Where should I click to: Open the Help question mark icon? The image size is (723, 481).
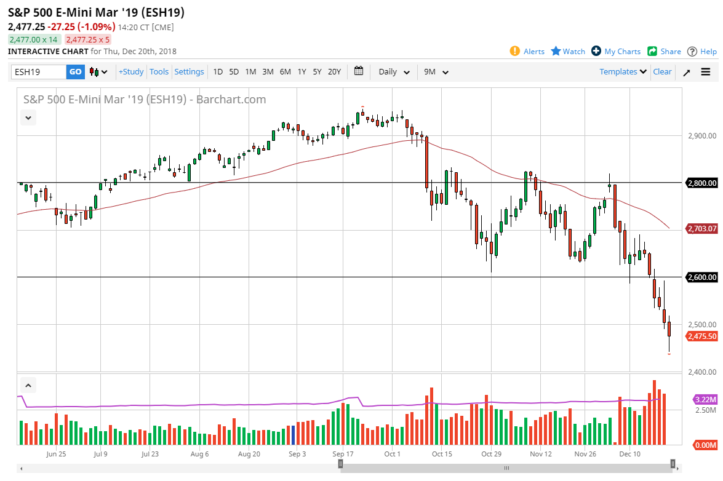click(692, 51)
